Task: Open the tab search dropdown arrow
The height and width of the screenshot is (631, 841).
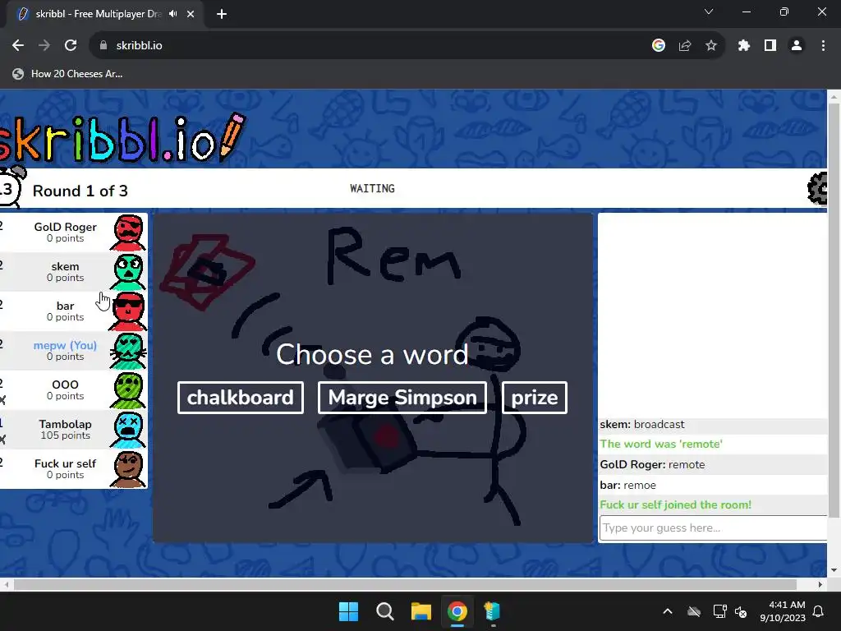Action: coord(709,12)
